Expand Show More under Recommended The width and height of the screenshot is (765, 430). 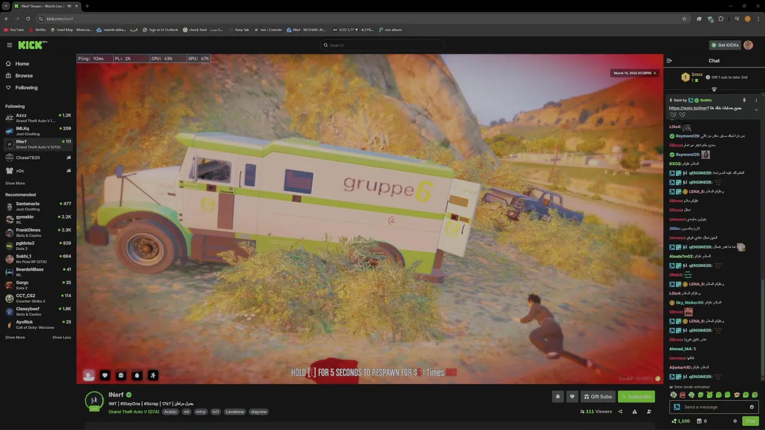[15, 337]
